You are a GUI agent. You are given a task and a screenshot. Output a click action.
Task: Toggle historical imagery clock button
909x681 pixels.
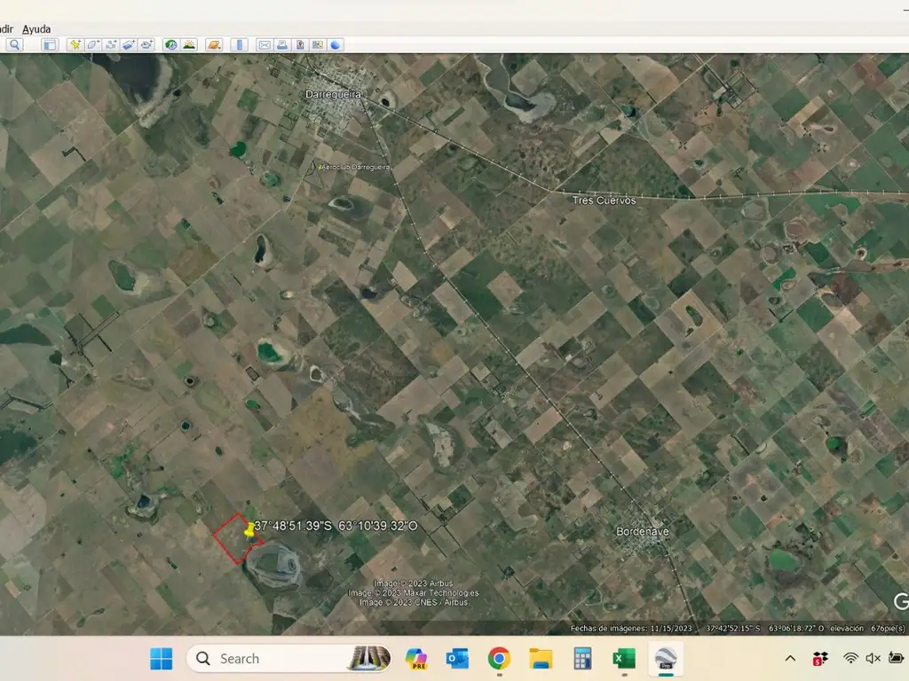click(x=170, y=44)
